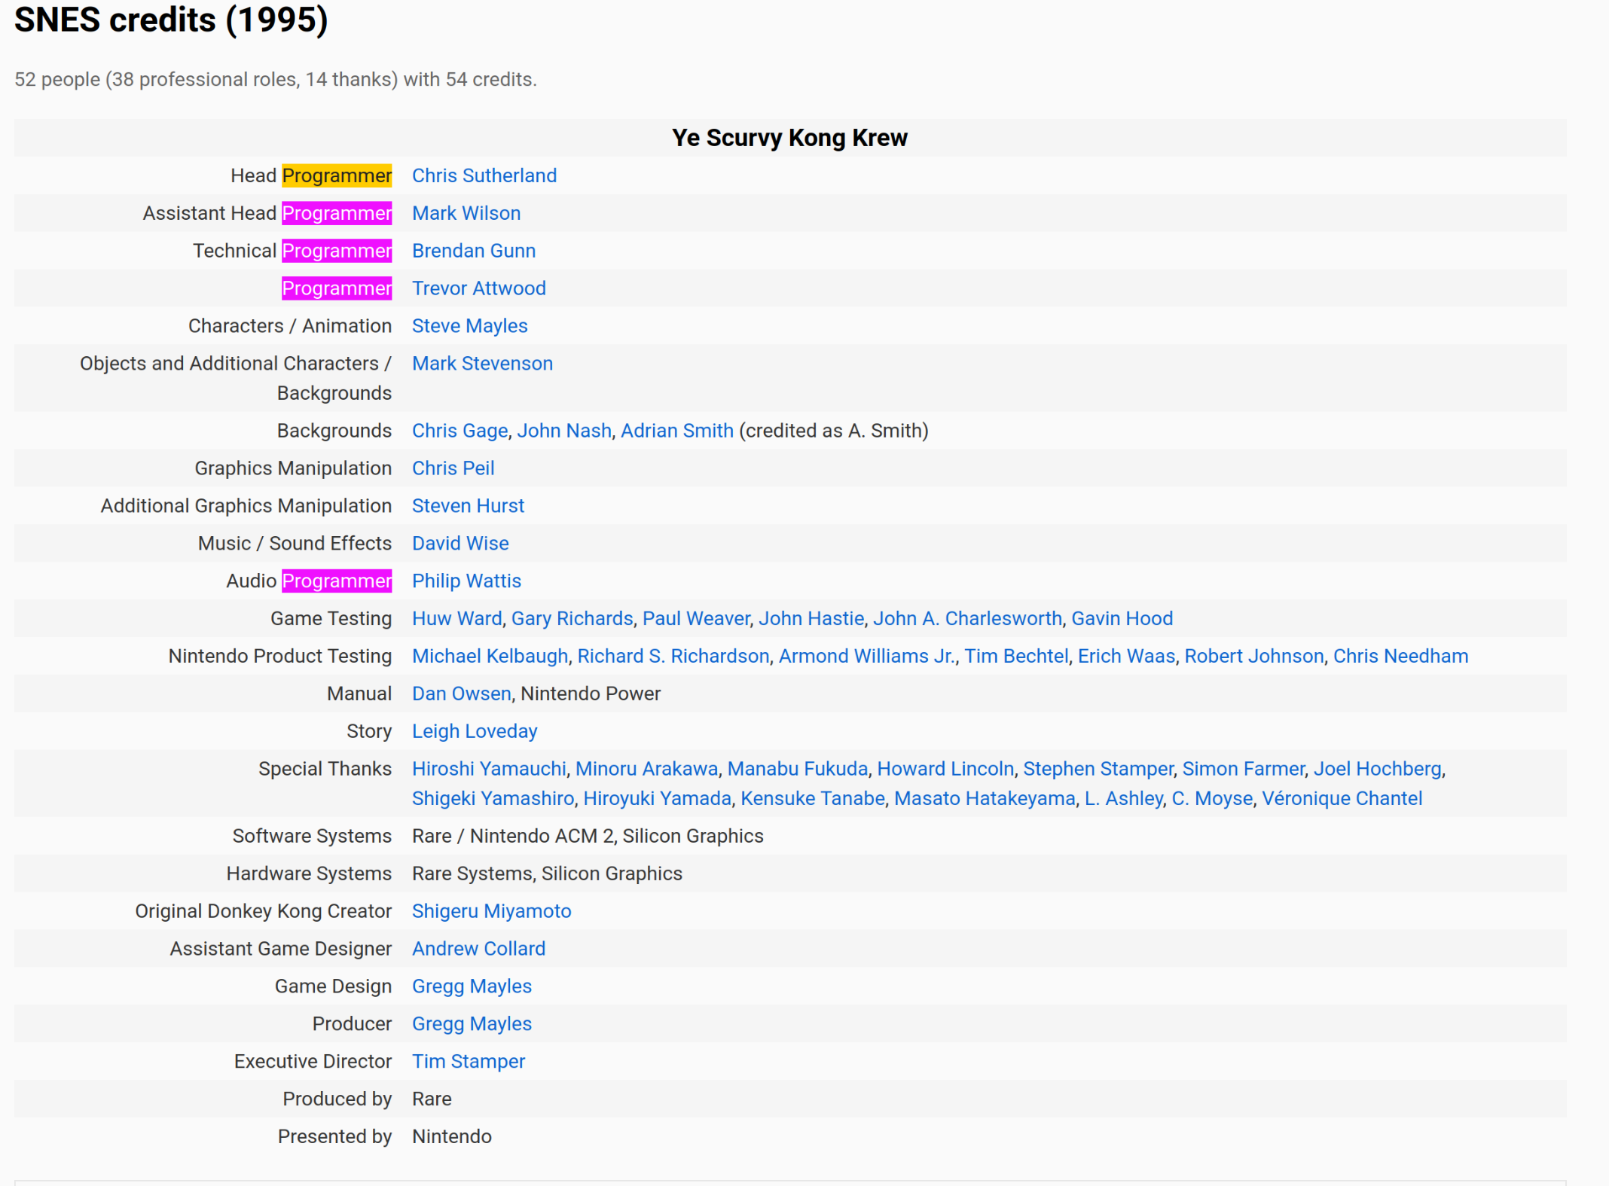Open Chris Sutherland's profile link
The height and width of the screenshot is (1186, 1609).
tap(484, 175)
